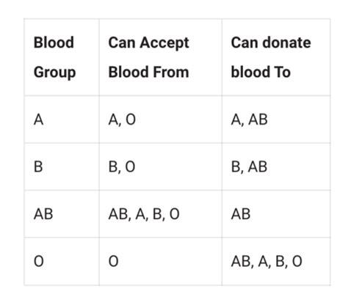Click the 'AB, A, B, O' accept cell
Screen dimensions: 348x302
pyautogui.click(x=161, y=214)
